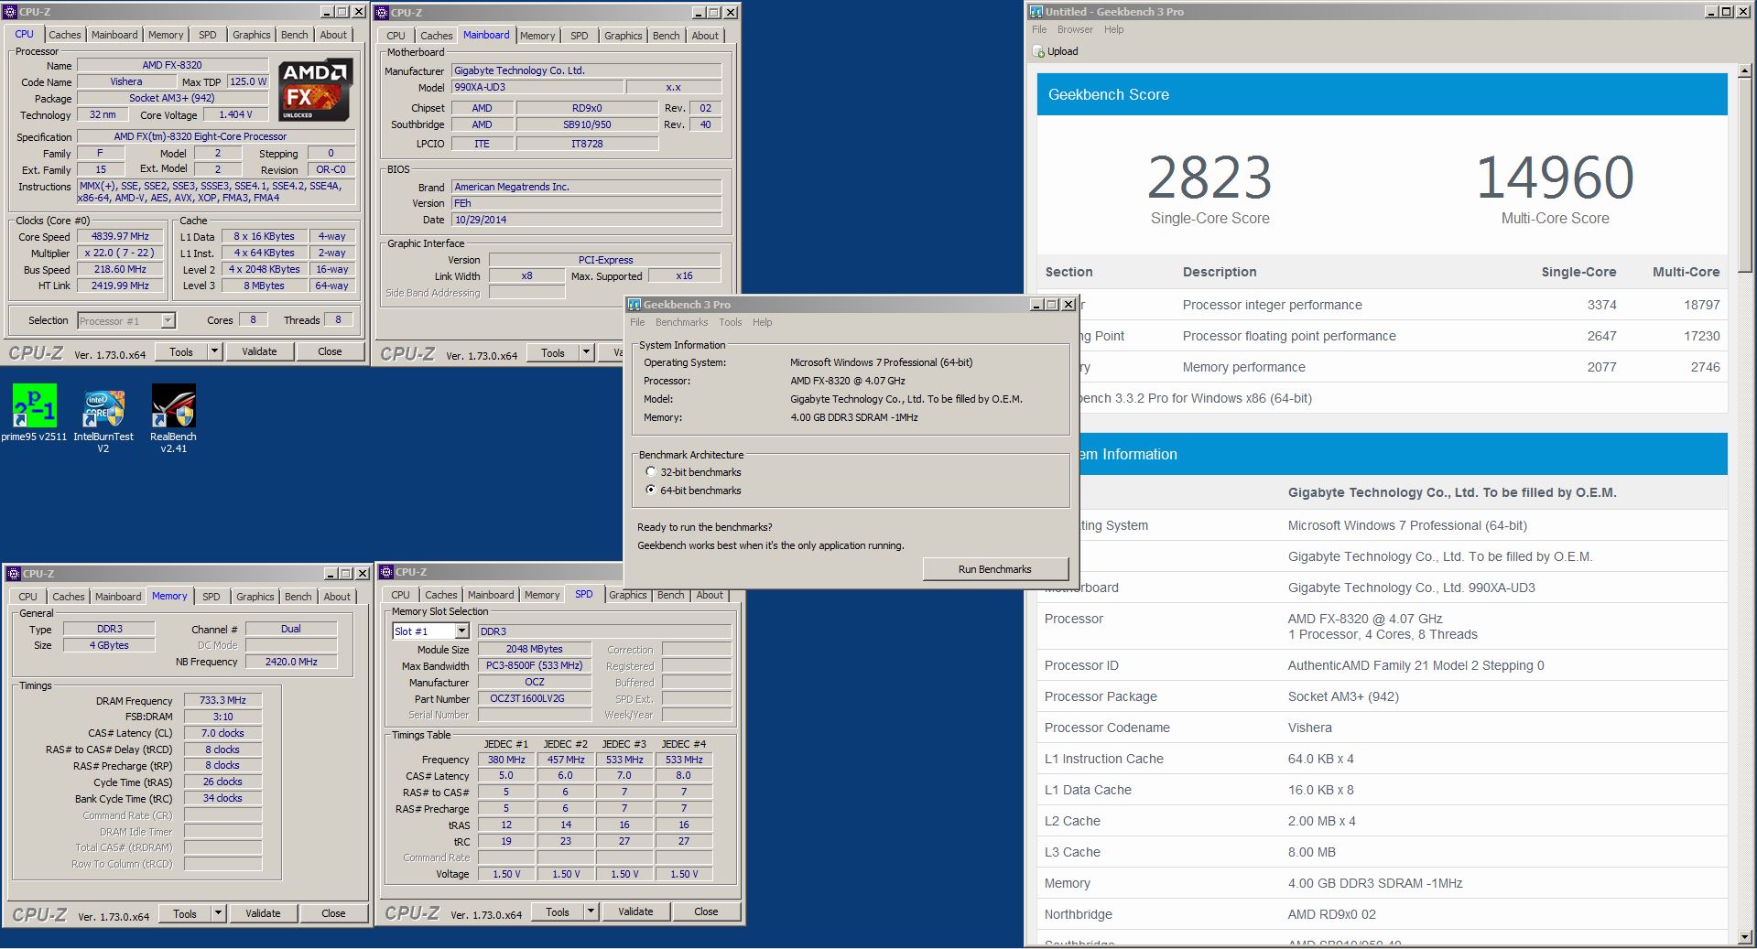1757x949 pixels.
Task: Click the BIOS Date 10/29/2014 field
Action: [586, 220]
